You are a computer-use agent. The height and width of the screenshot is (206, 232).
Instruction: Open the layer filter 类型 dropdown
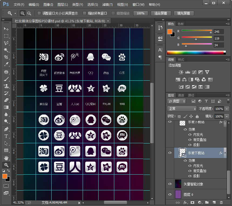(x=177, y=101)
